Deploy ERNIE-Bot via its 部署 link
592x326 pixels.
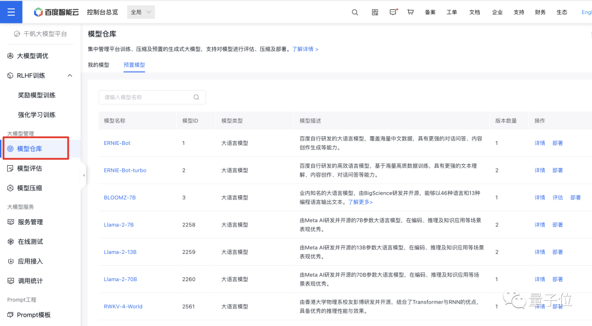click(557, 143)
